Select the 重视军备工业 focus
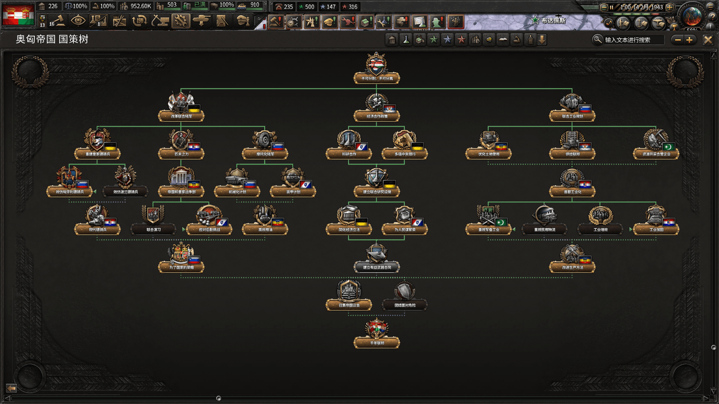 click(488, 219)
